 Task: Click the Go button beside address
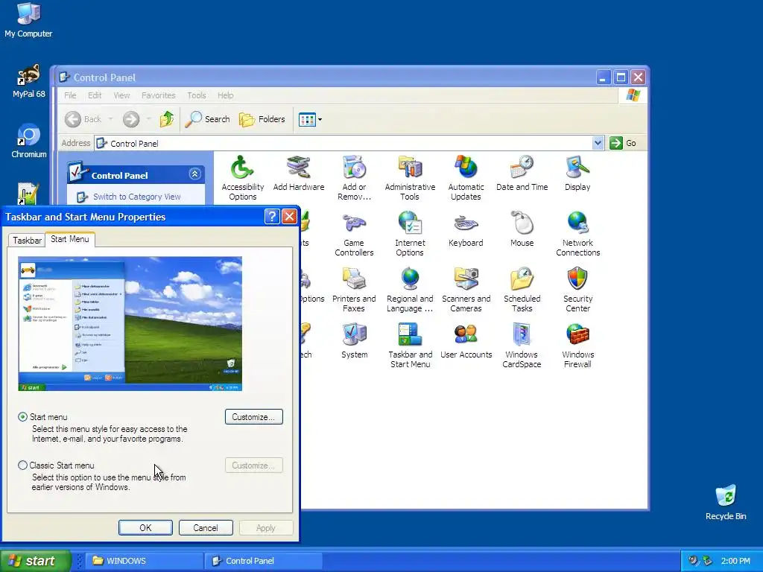coord(624,143)
